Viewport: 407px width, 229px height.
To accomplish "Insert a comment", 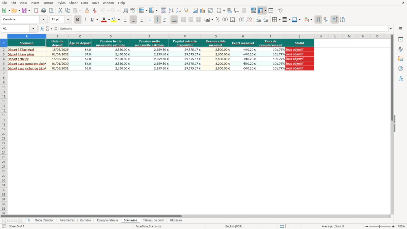I will point(237,11).
